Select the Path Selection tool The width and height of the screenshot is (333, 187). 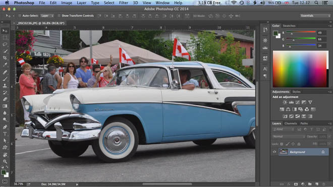click(x=5, y=141)
